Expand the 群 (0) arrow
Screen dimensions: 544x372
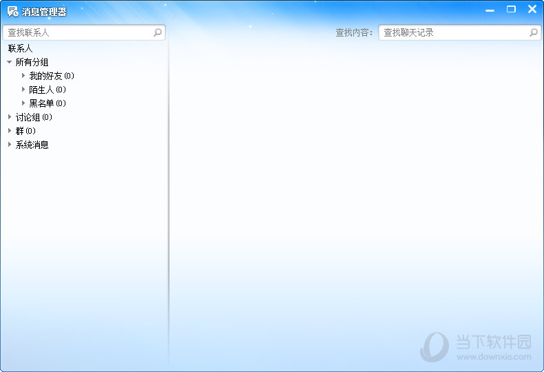[x=10, y=131]
